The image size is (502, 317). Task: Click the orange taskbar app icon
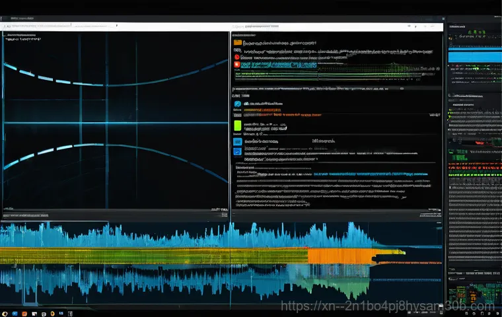[x=23, y=312]
